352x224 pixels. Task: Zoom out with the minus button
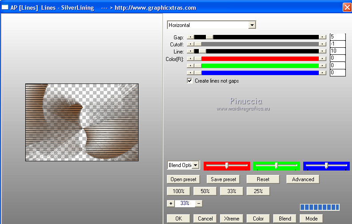coord(199,203)
